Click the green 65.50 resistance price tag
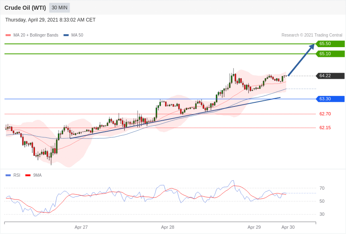The height and width of the screenshot is (234, 346). (x=330, y=44)
